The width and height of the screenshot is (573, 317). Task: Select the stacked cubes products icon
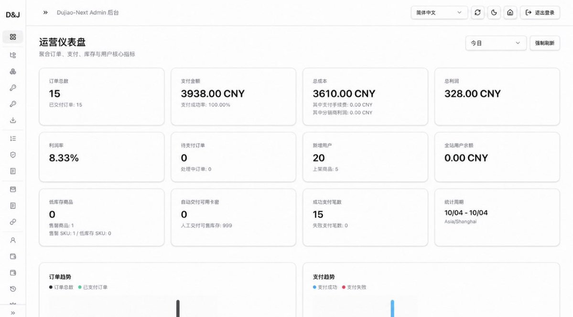point(13,72)
